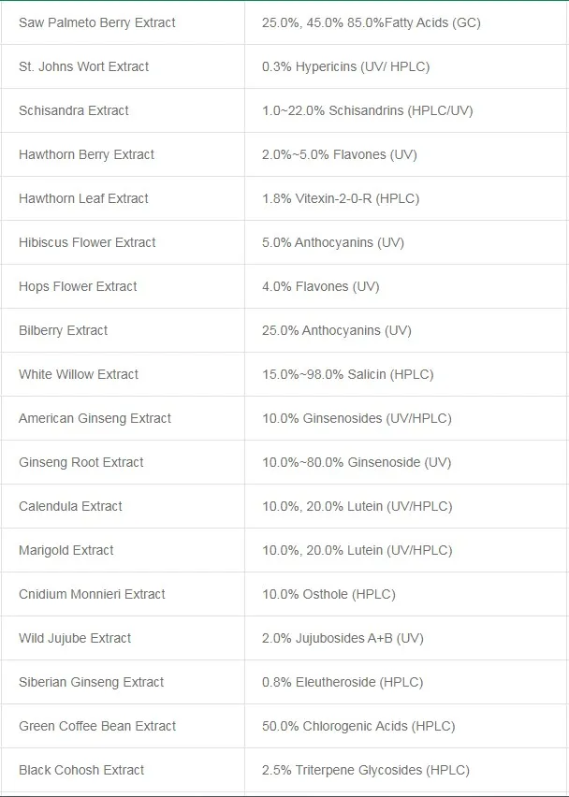
Task: Click Black Cohosh Extract name
Action: (x=81, y=770)
